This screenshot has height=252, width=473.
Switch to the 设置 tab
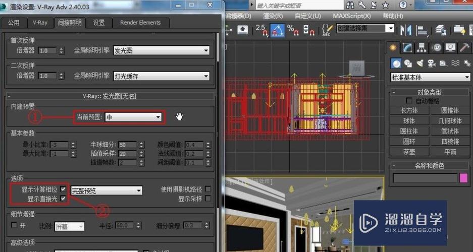98,23
